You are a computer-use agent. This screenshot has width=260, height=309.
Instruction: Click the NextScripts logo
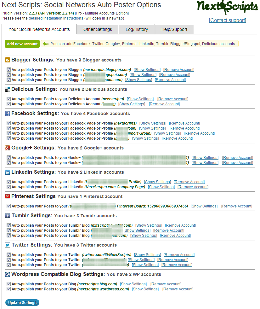[227, 7]
